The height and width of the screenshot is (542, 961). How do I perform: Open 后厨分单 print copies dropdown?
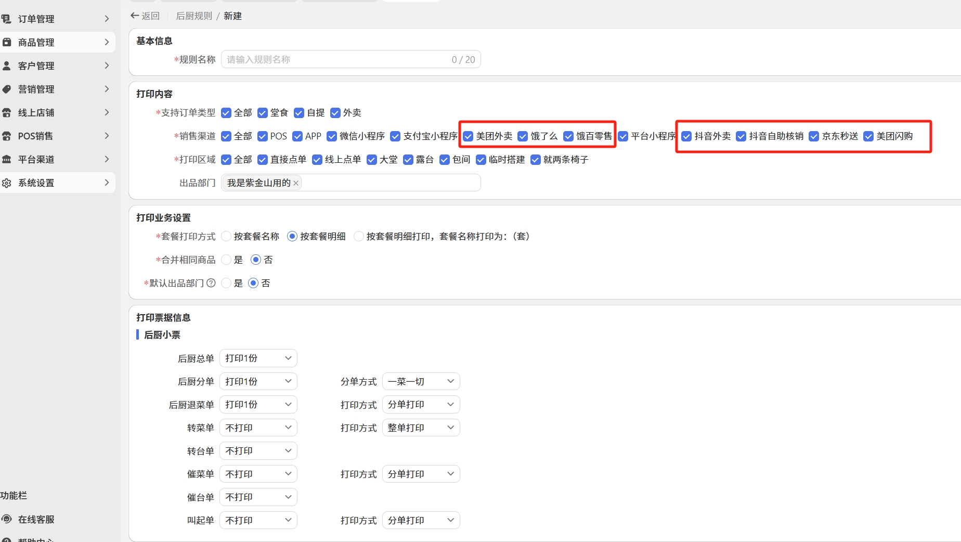click(258, 381)
